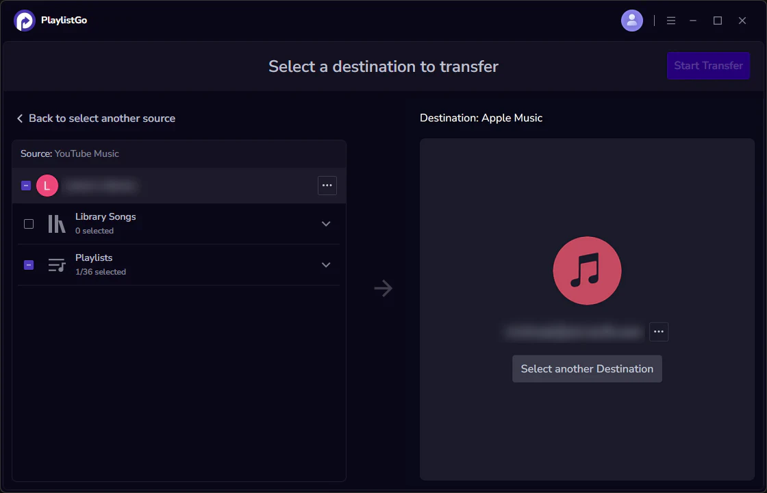The width and height of the screenshot is (767, 493).
Task: Click the Apple Music note icon
Action: pos(587,270)
